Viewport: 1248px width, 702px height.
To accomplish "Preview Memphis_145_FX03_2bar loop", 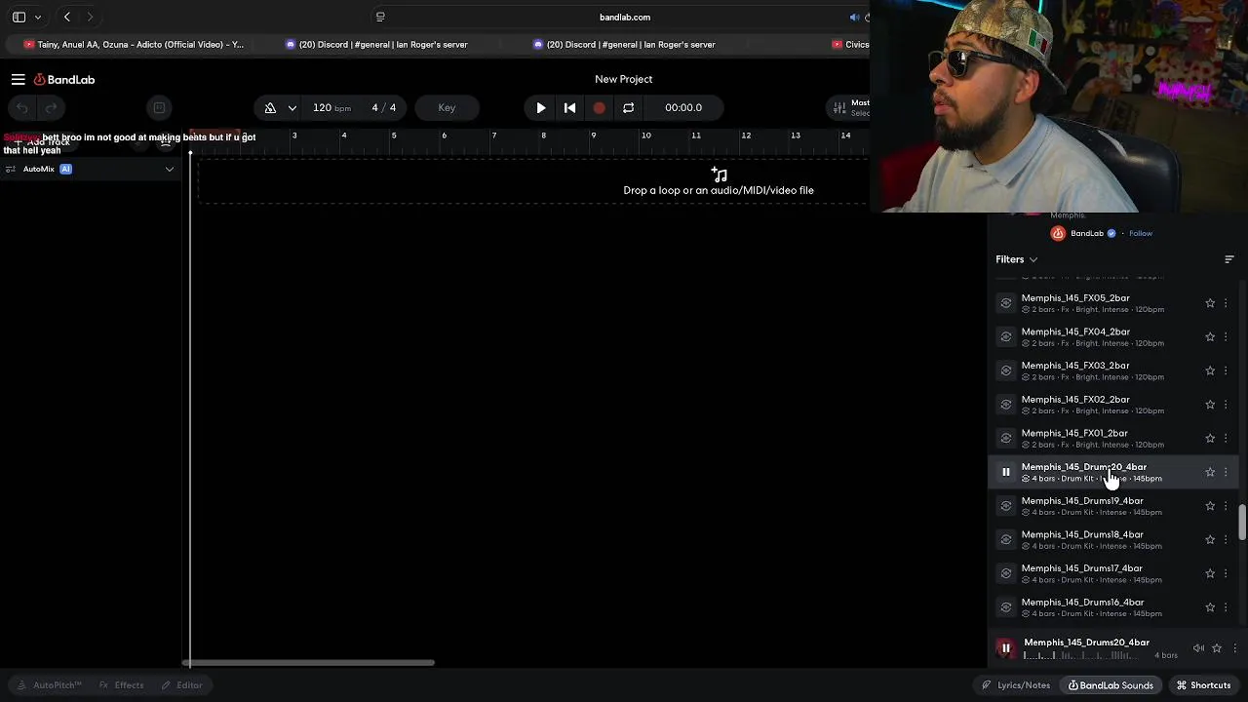I will pyautogui.click(x=1006, y=370).
